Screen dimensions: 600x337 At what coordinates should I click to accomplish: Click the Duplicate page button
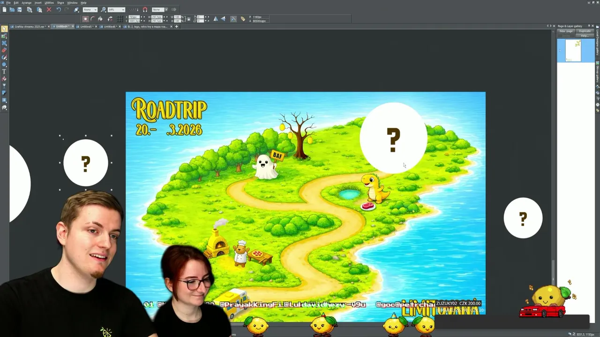tap(585, 31)
